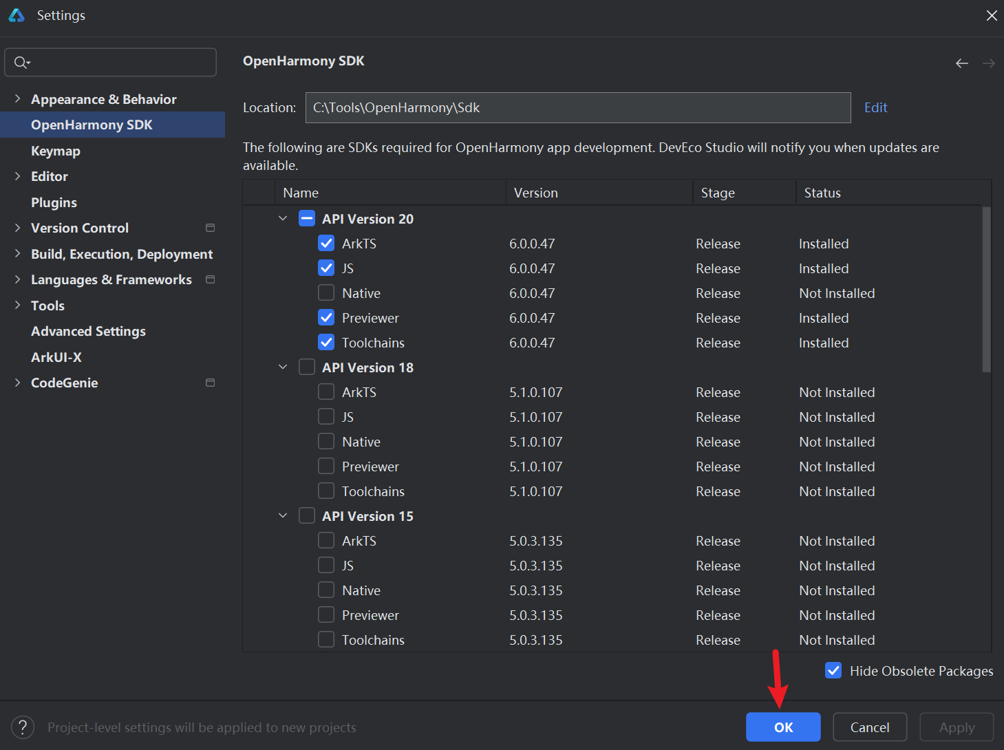The image size is (1004, 750).
Task: Expand the Version Control section
Action: click(x=17, y=228)
